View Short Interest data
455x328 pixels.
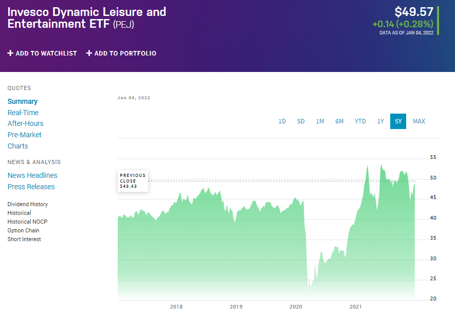pos(24,239)
